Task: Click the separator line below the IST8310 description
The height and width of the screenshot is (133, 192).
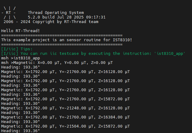Action: tap(62, 45)
